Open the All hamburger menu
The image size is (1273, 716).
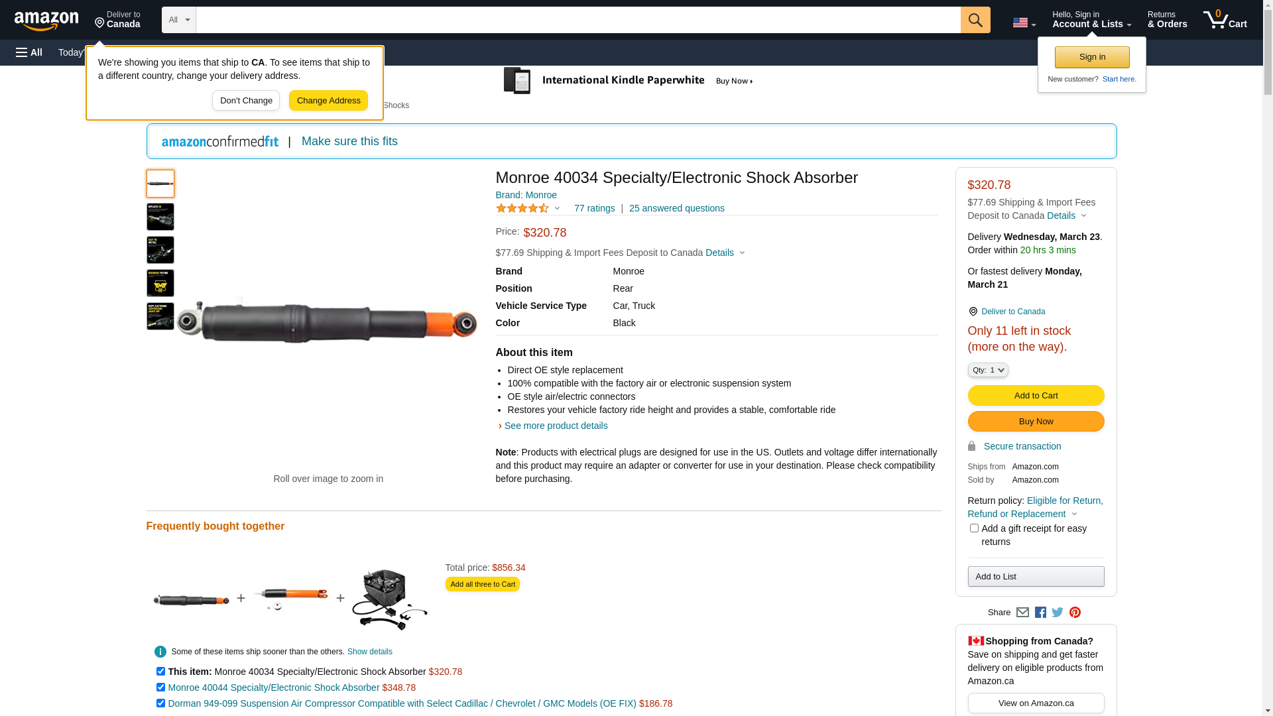tap(29, 52)
